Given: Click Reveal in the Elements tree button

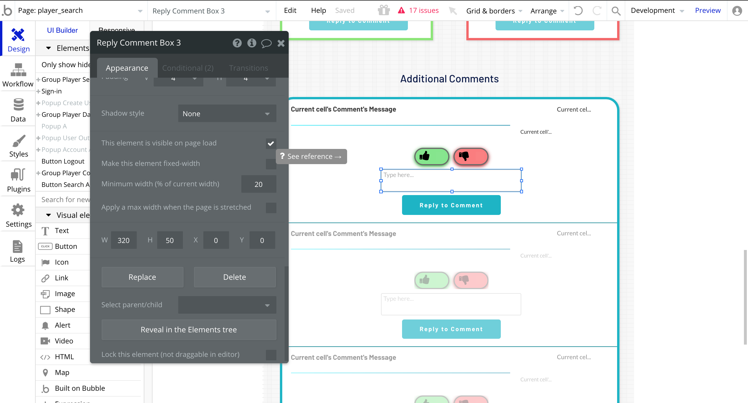Looking at the screenshot, I should [x=189, y=330].
